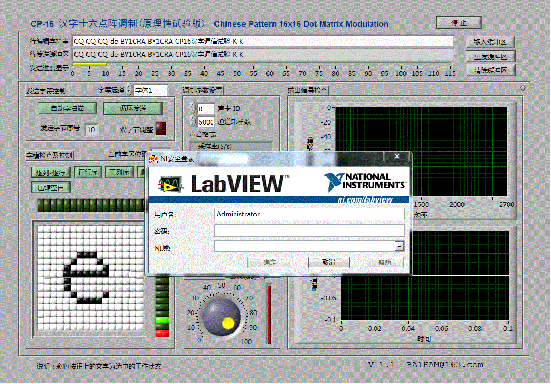
Task: Focus the 密码 password field
Action: click(x=309, y=231)
